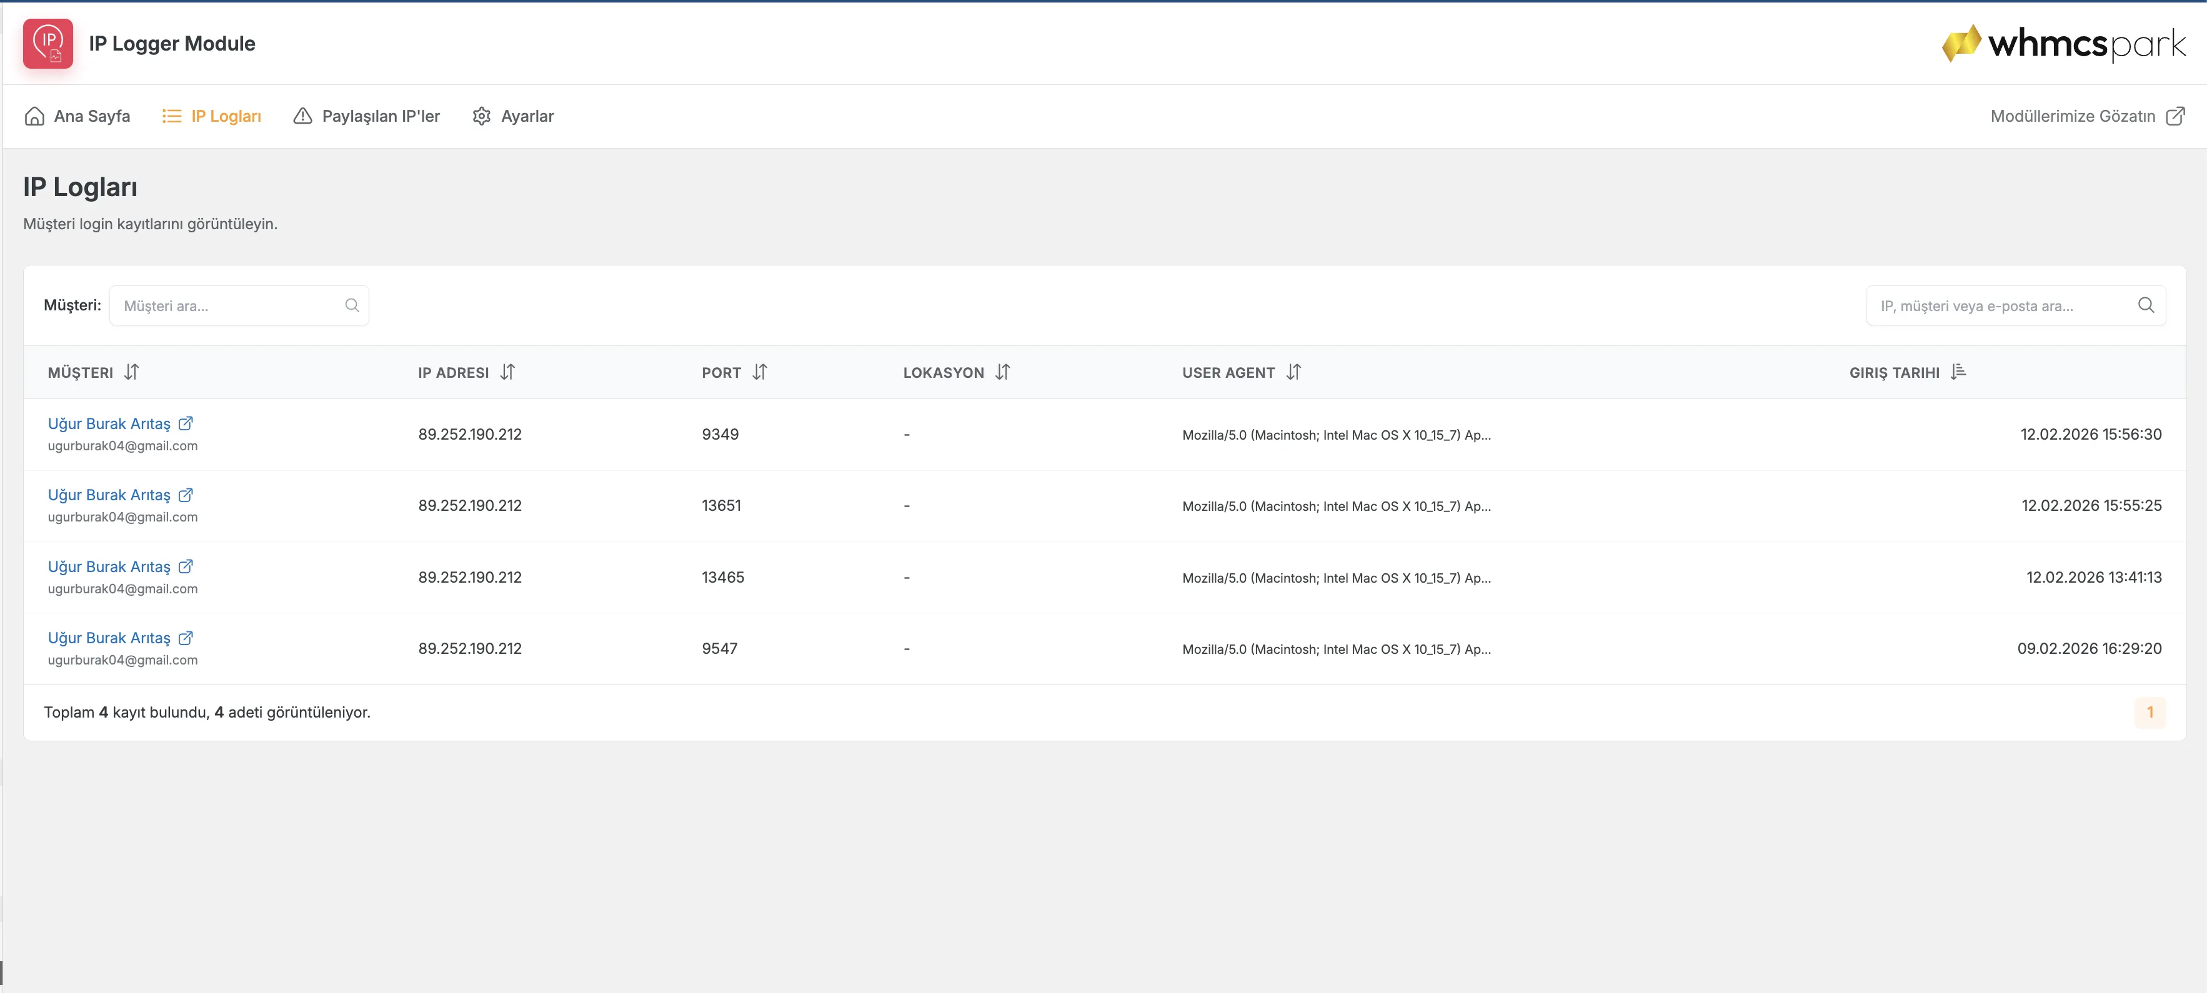Click external icon next to customer, port 9349 row
Image resolution: width=2207 pixels, height=993 pixels.
tap(186, 423)
